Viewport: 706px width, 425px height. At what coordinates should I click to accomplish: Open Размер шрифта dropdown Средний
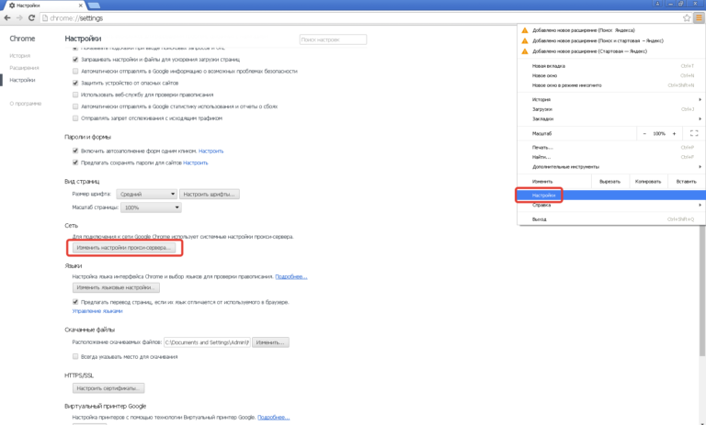pos(146,194)
